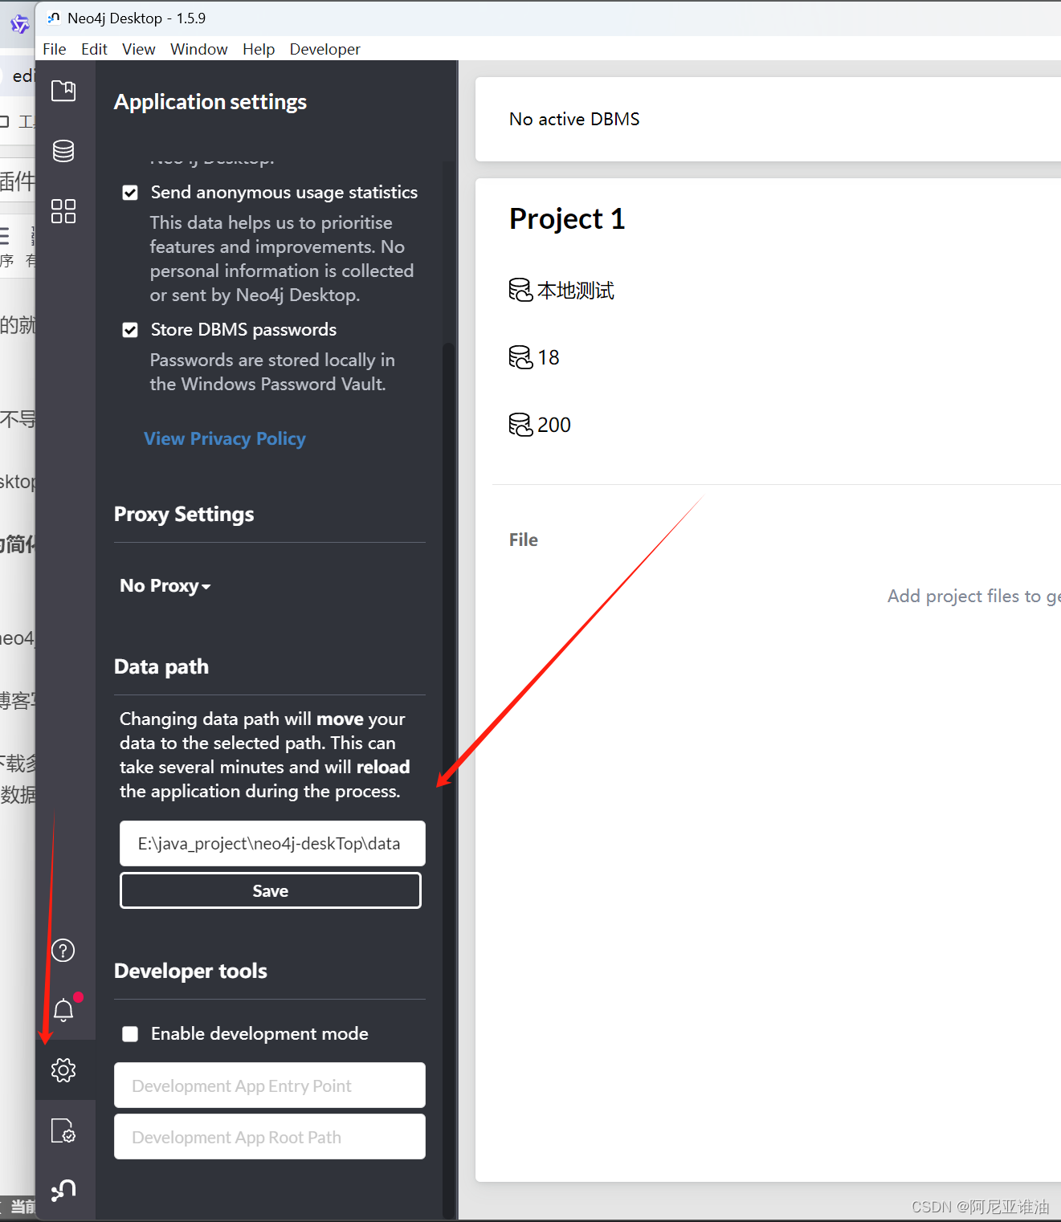Image resolution: width=1061 pixels, height=1222 pixels.
Task: Click the Add project files text
Action: [x=973, y=596]
